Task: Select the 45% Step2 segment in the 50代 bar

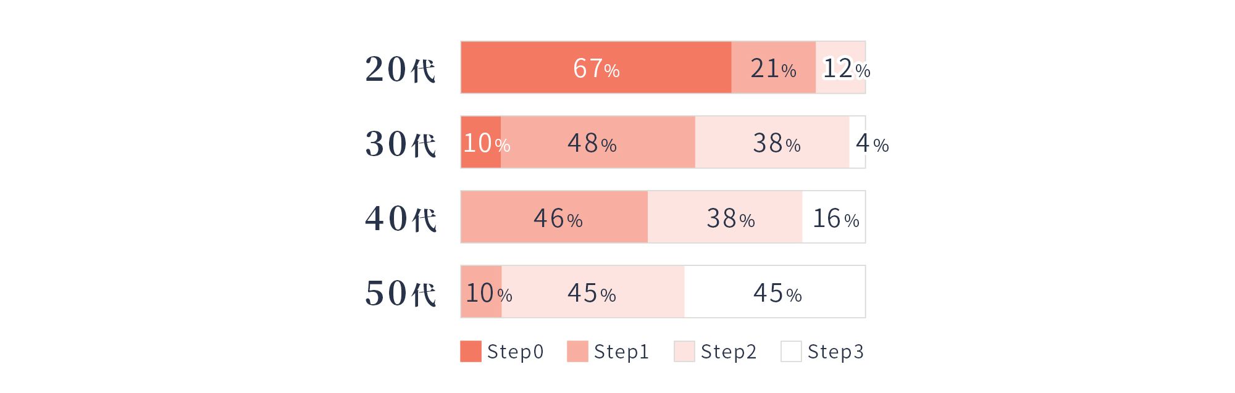Action: (593, 292)
